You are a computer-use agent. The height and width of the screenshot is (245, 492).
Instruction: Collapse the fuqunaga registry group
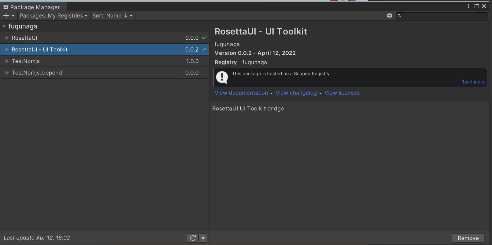point(4,27)
